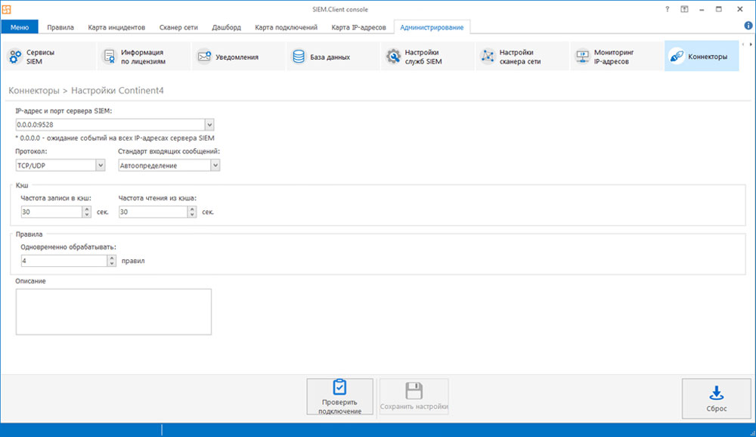Click the blue info icon at top right
The height and width of the screenshot is (437, 756).
[748, 26]
